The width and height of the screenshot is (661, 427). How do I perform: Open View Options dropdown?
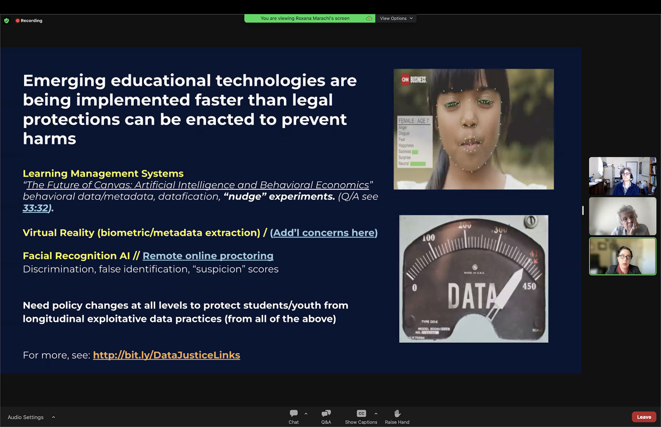point(396,19)
